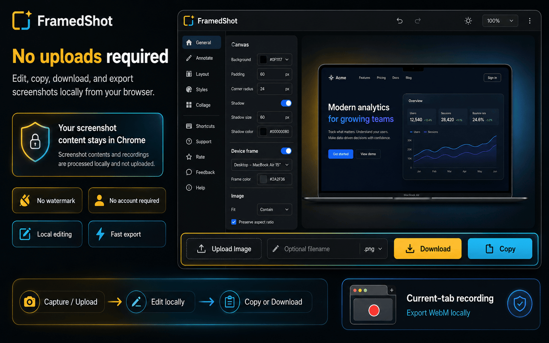Click the Capture / Upload camera icon
The width and height of the screenshot is (549, 343).
[30, 302]
